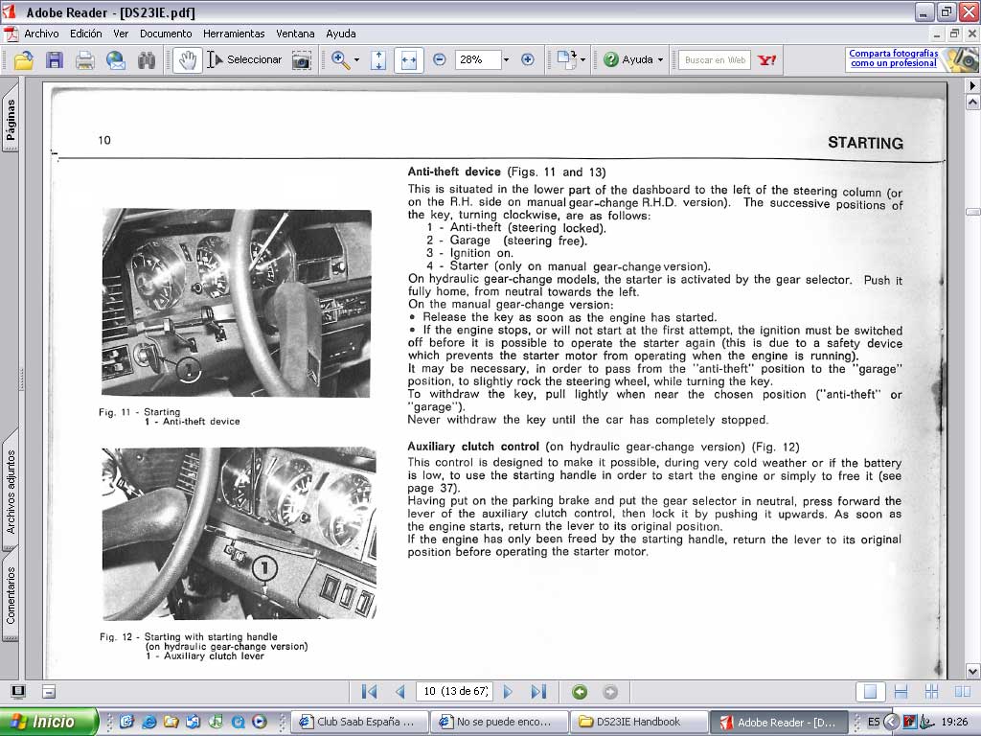Enable continuous facing pages layout

coord(931,692)
